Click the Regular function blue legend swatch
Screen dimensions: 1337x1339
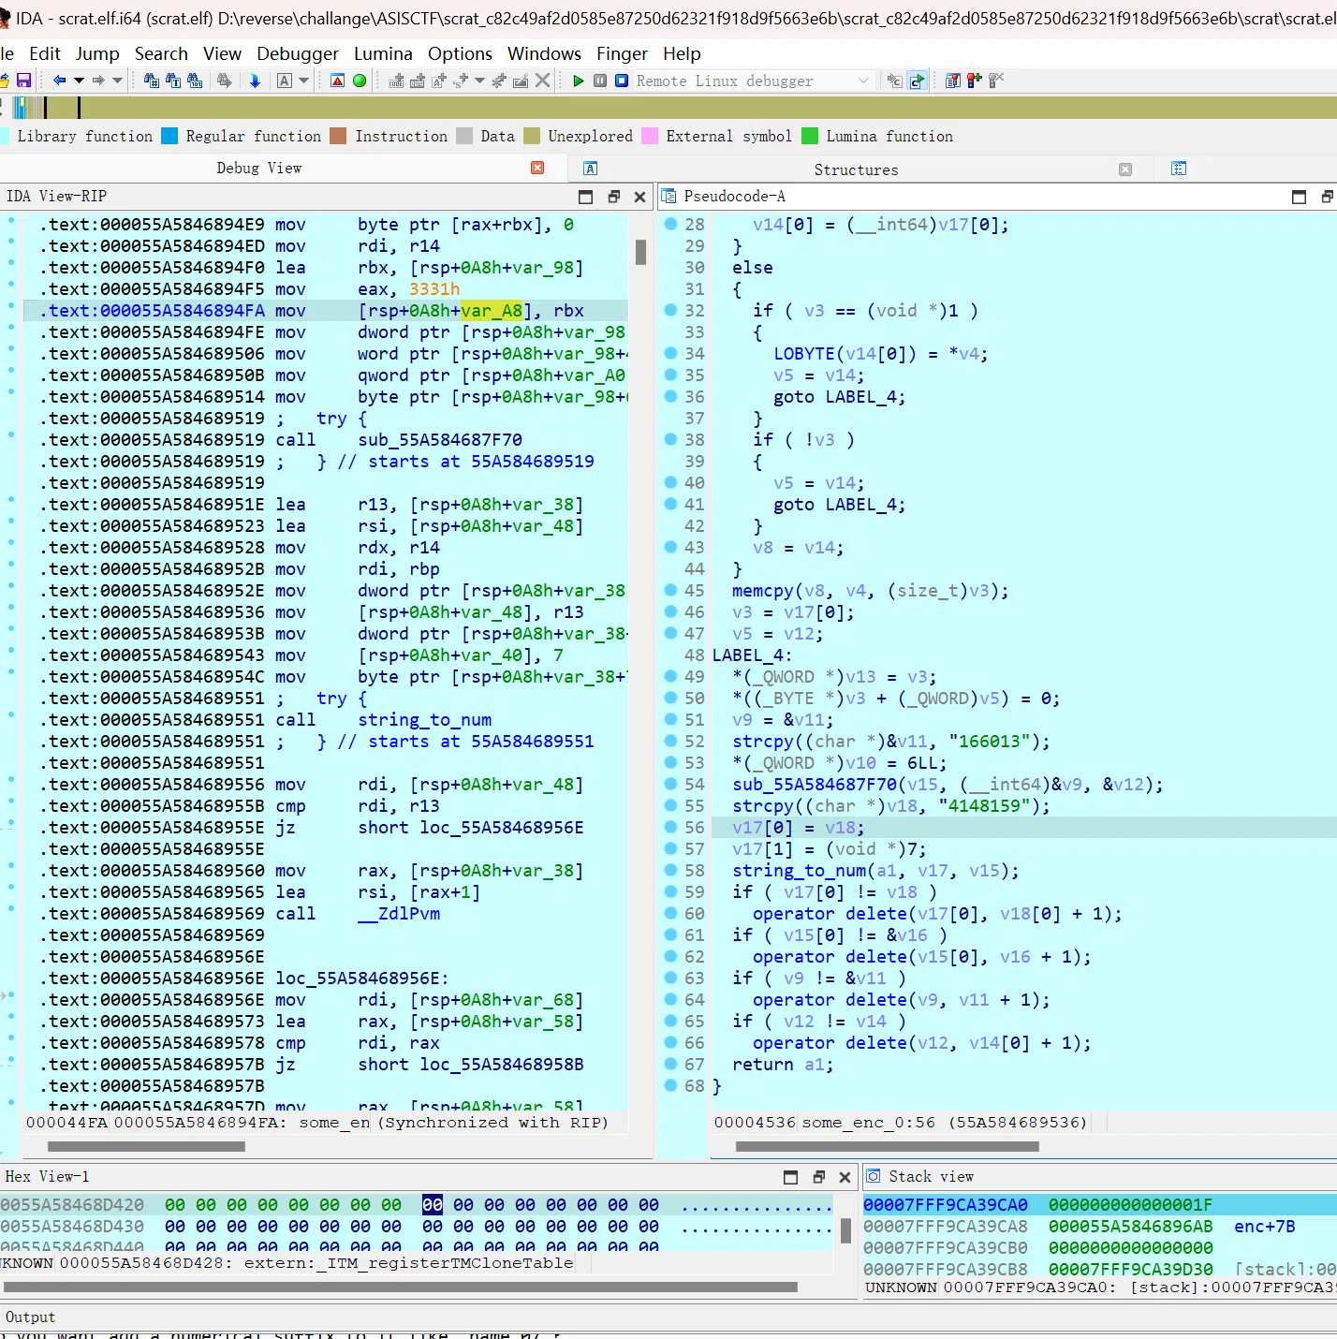click(x=169, y=136)
